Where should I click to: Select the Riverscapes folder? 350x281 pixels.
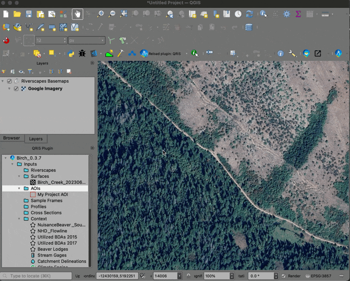pyautogui.click(x=43, y=170)
